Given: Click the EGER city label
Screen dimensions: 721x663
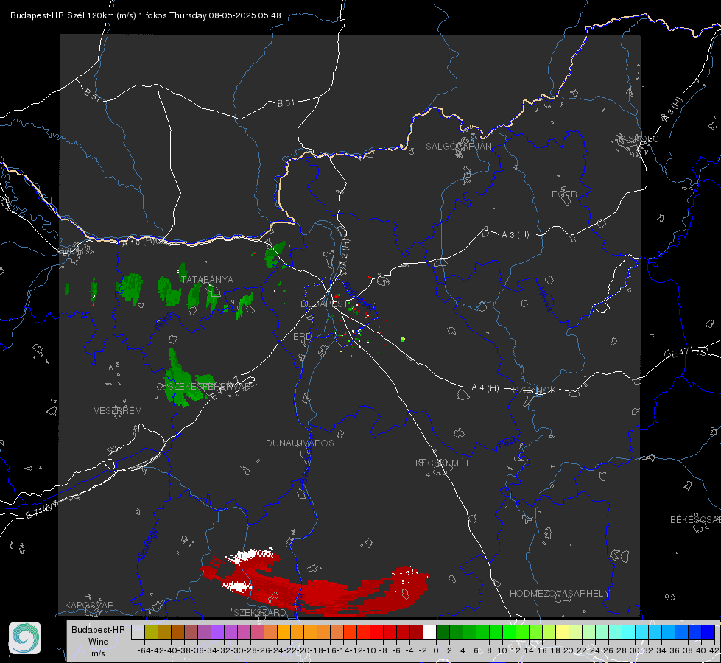Looking at the screenshot, I should (564, 194).
